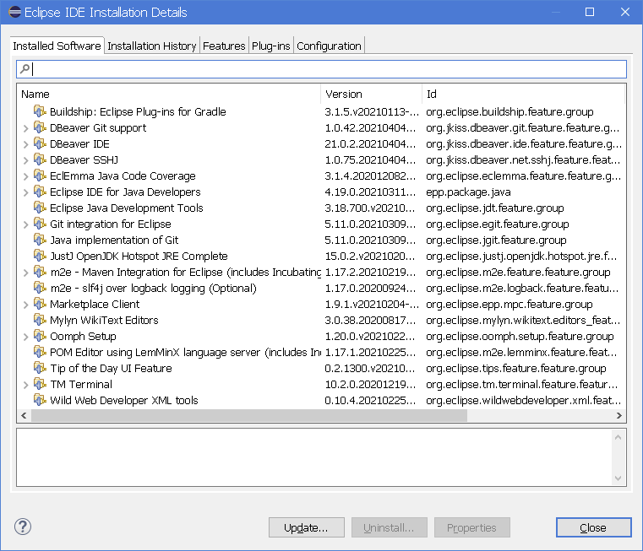Open the Features tab
Image resolution: width=643 pixels, height=551 pixels.
[x=224, y=46]
